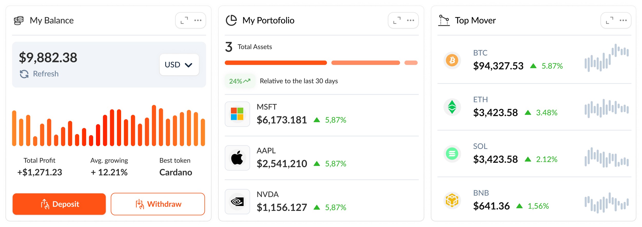Open the USD currency dropdown
The image size is (642, 227).
click(x=179, y=65)
